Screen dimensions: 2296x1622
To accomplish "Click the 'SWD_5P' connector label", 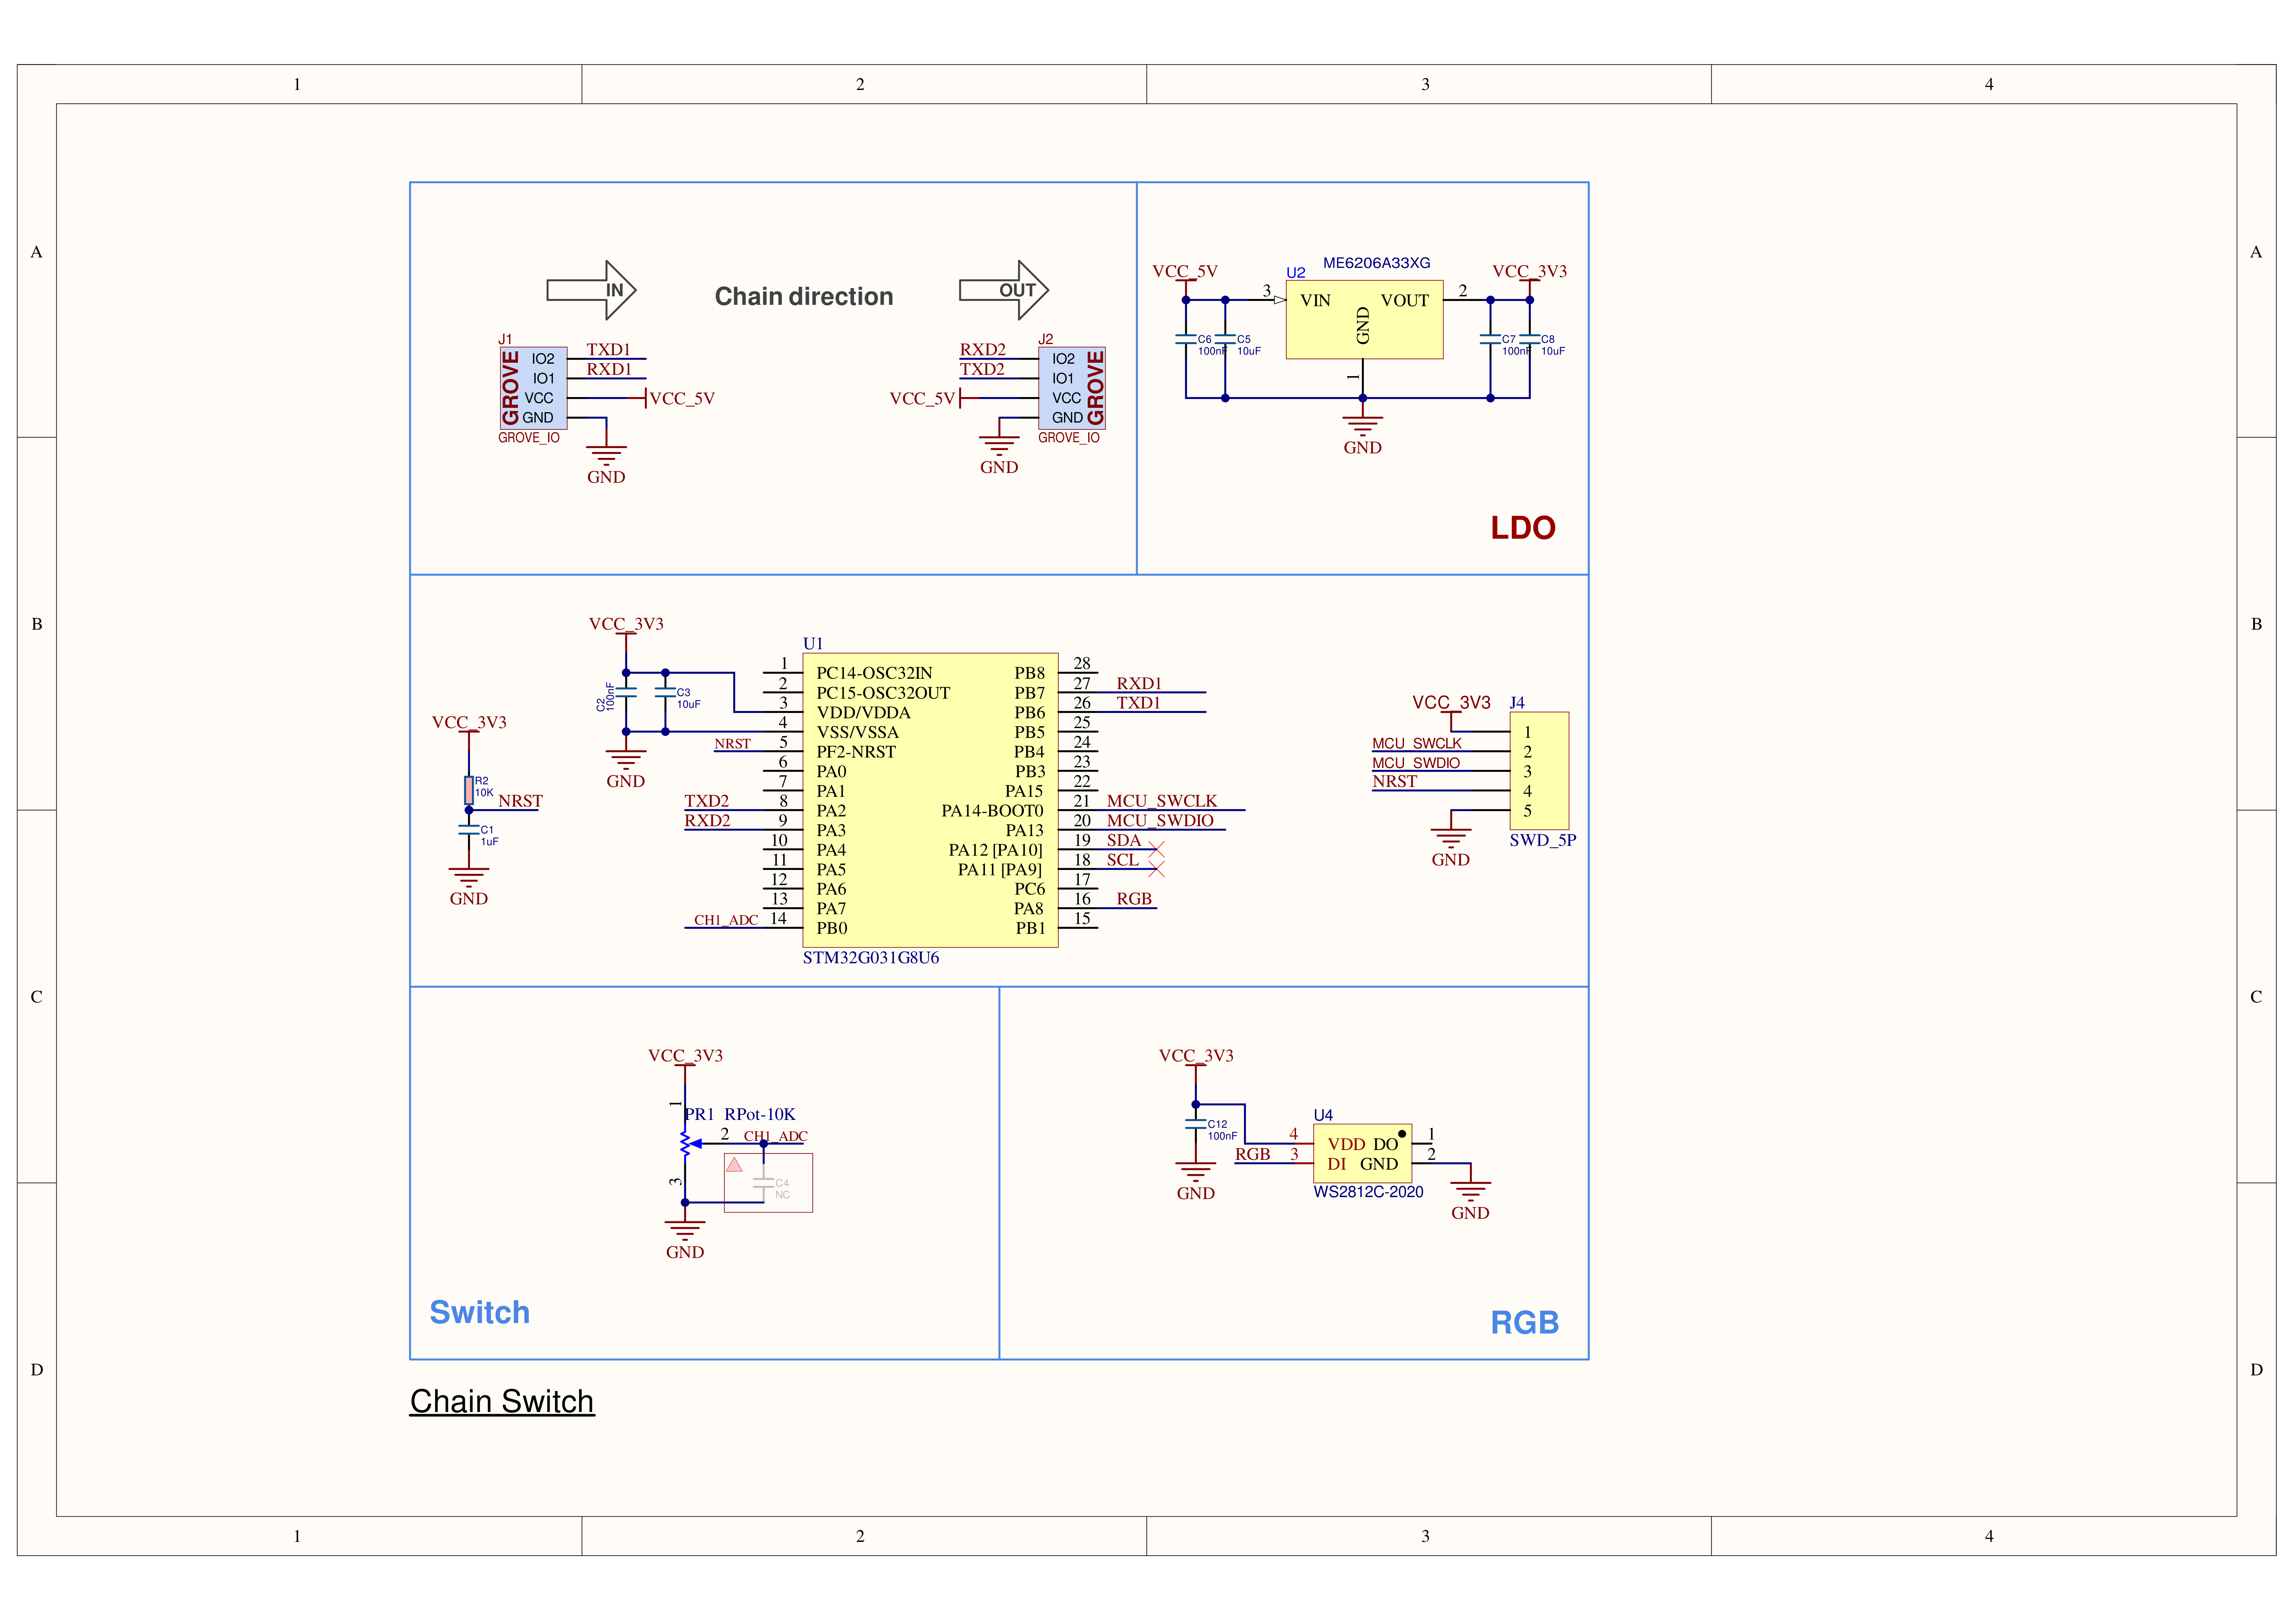I will (x=1543, y=841).
